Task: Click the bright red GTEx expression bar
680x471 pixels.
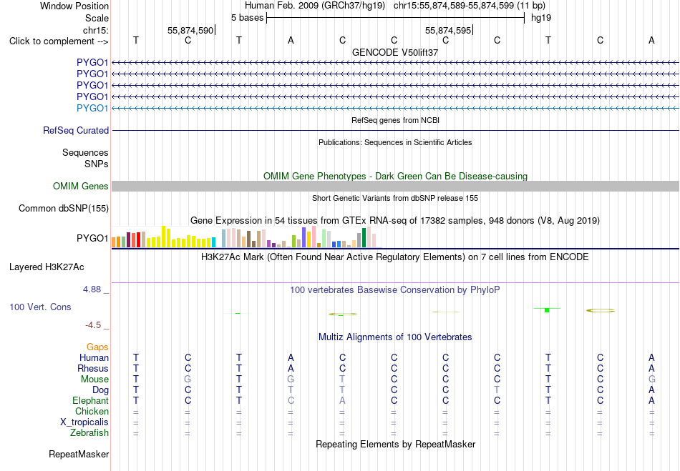Action: coord(138,240)
